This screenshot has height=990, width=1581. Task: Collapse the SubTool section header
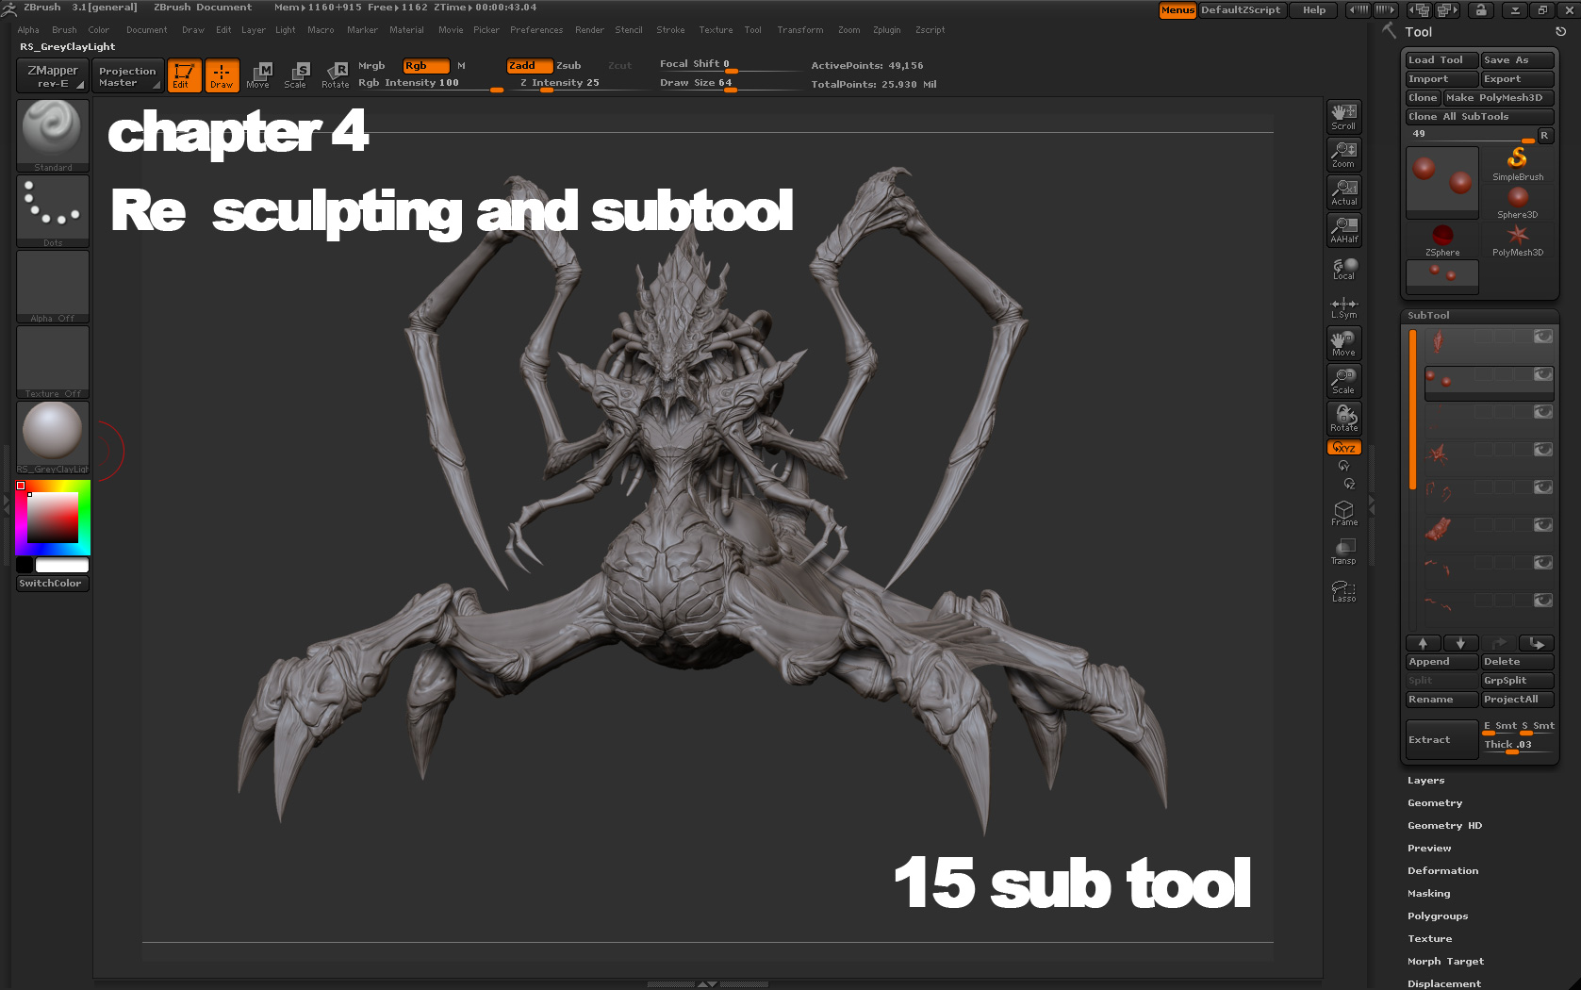(x=1428, y=316)
